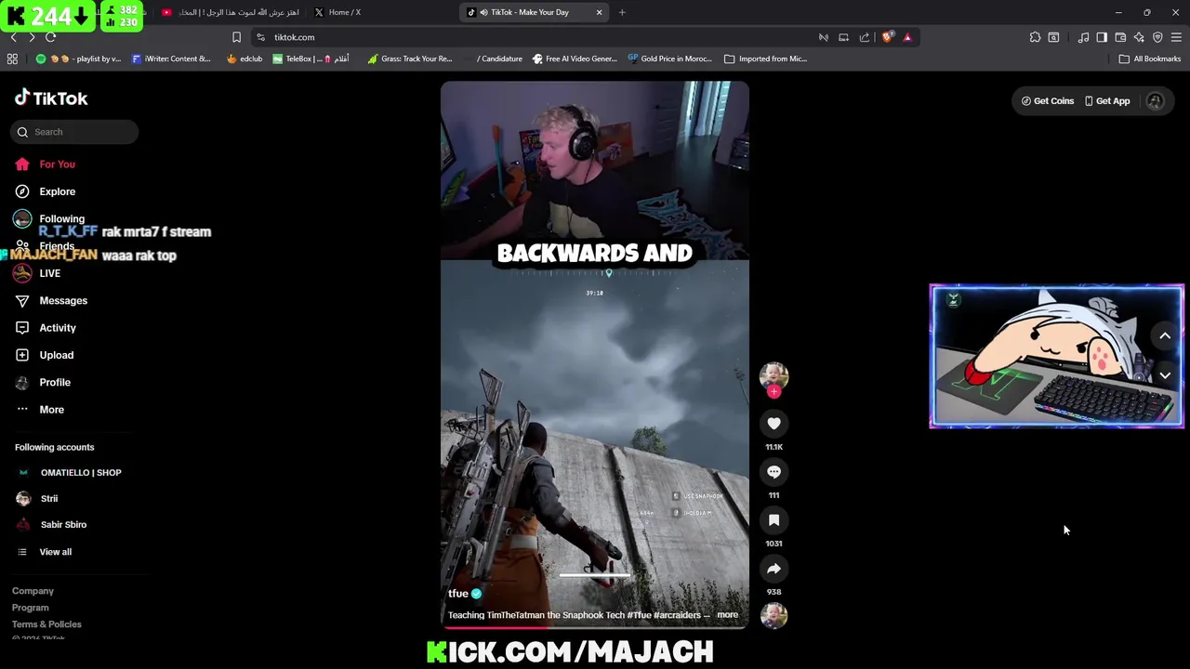This screenshot has height=669, width=1190.
Task: Open the browser hamburger menu
Action: [x=1176, y=37]
